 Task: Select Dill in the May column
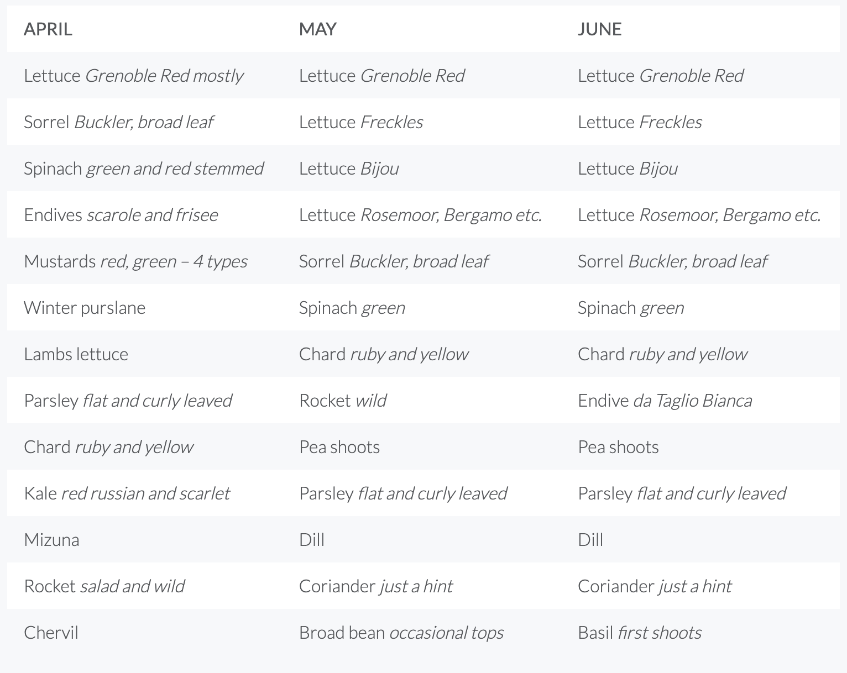[x=312, y=540]
